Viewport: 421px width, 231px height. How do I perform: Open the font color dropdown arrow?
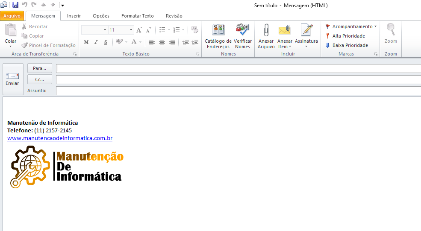140,42
